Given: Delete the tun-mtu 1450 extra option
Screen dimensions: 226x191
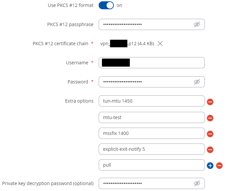Looking at the screenshot, I should coord(210,102).
